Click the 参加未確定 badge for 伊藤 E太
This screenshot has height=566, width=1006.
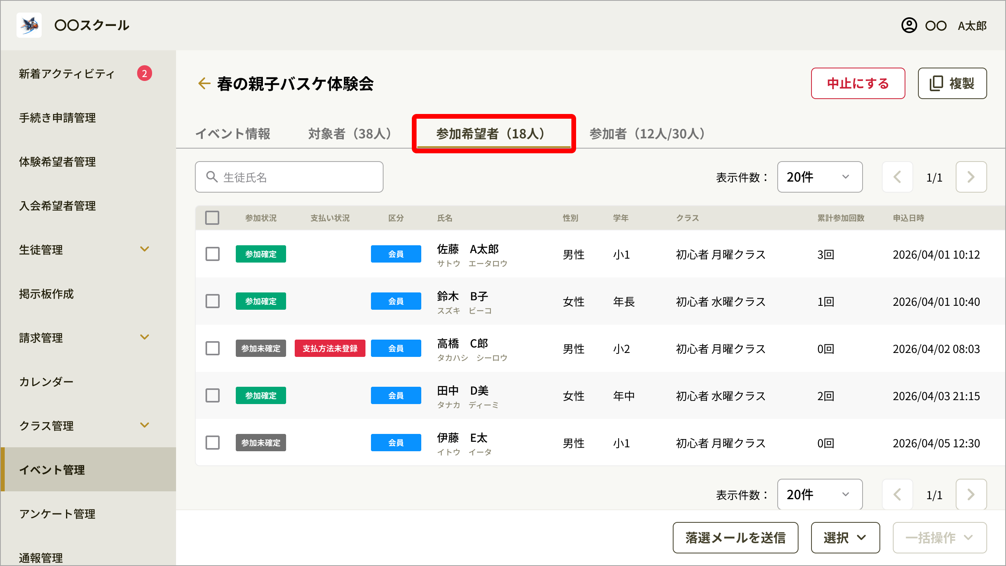coord(261,443)
